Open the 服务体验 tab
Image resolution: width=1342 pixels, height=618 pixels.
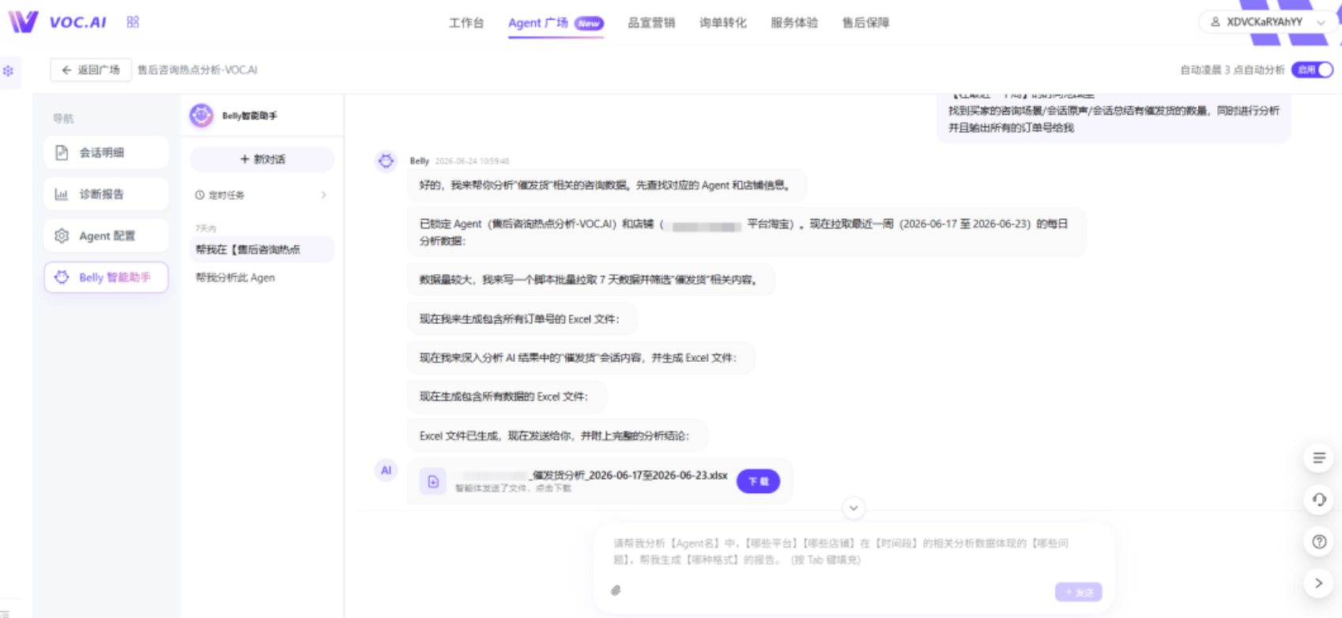794,23
